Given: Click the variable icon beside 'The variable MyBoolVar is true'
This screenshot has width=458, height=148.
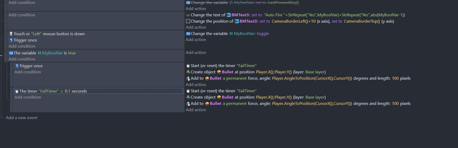Looking at the screenshot, I should tap(11, 53).
